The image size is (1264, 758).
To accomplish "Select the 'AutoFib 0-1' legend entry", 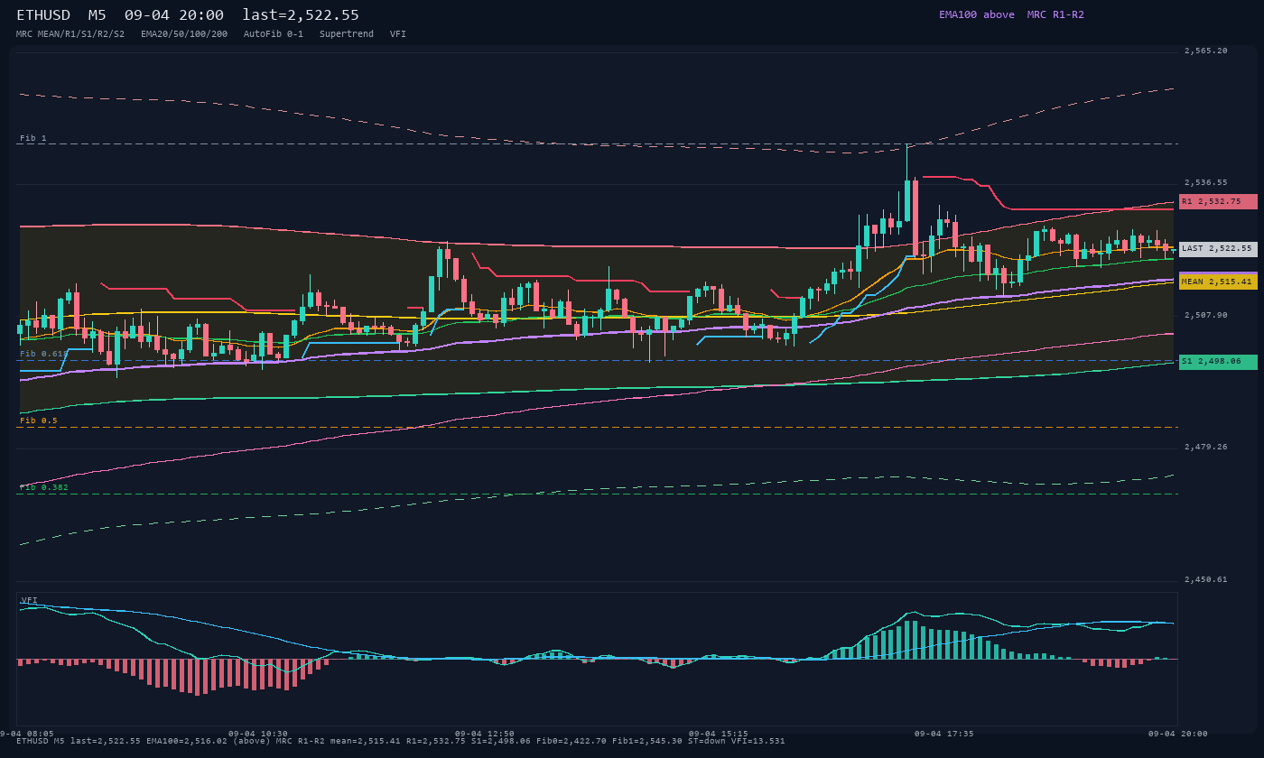I will tap(274, 34).
